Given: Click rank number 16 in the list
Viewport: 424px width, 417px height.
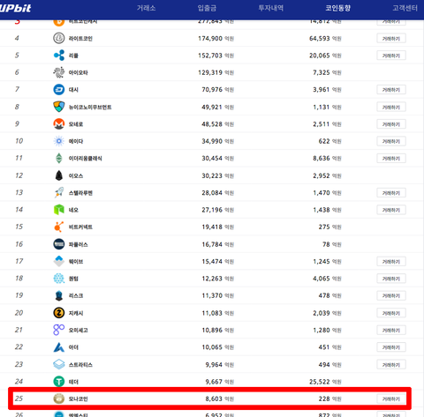Looking at the screenshot, I should click(x=19, y=244).
